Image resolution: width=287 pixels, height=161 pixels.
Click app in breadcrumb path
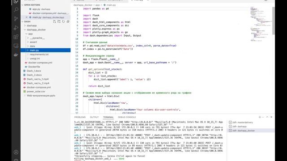point(98,5)
